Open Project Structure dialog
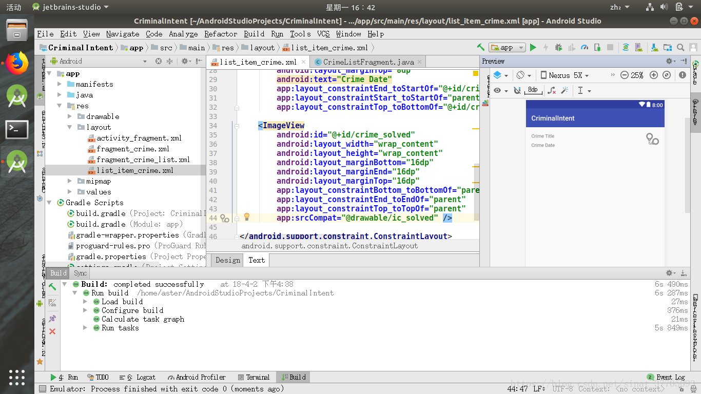Image resolution: width=701 pixels, height=394 pixels. point(668,47)
